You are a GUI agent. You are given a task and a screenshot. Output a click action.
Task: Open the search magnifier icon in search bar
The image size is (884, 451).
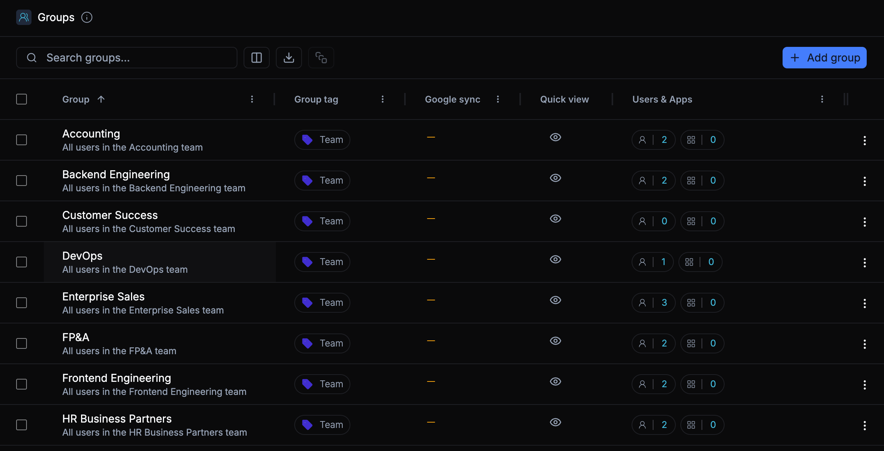[32, 58]
